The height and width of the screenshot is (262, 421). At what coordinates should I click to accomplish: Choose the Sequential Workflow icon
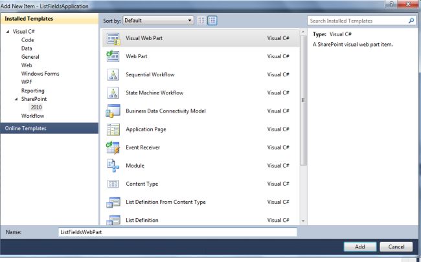(x=113, y=75)
